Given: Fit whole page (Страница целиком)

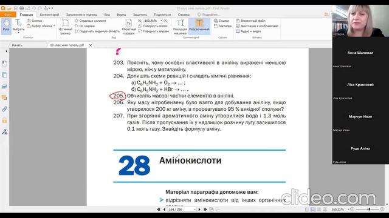Looking at the screenshot, I should pos(91,21).
